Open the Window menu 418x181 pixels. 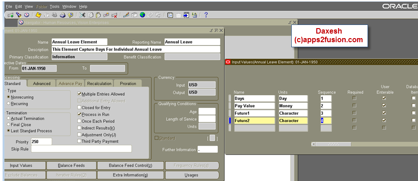pyautogui.click(x=70, y=6)
